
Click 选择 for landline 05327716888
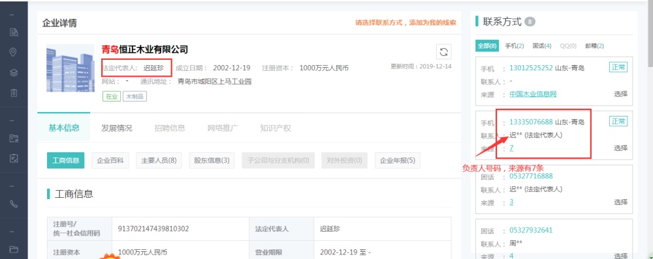(620, 202)
